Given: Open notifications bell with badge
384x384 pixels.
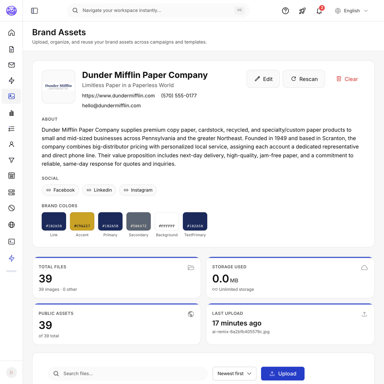Looking at the screenshot, I should (319, 11).
